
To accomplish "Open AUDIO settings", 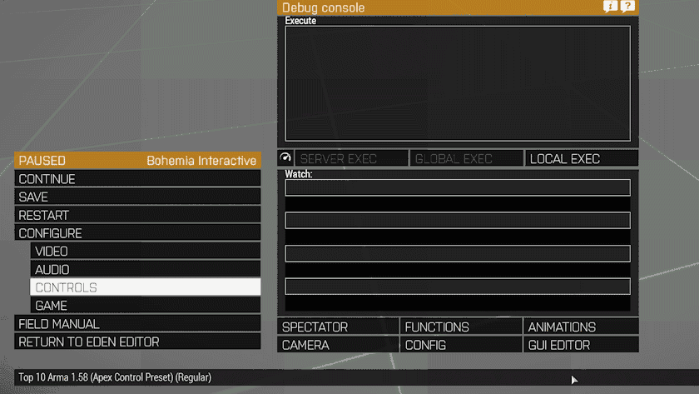I will [146, 269].
